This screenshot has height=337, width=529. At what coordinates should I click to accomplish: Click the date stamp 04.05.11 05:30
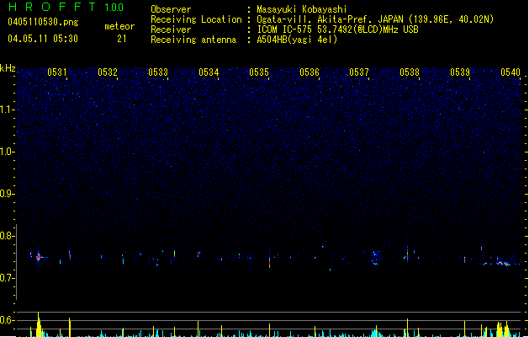click(x=43, y=39)
